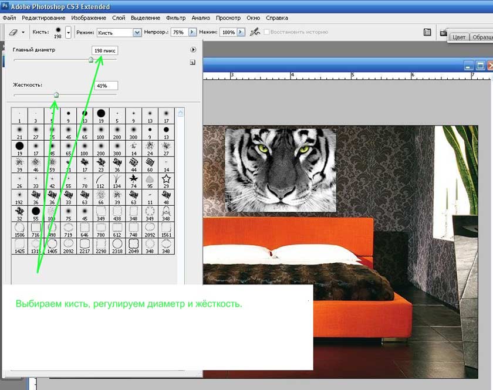
Task: Pick the maple leaf brush 74
Action: (133, 179)
